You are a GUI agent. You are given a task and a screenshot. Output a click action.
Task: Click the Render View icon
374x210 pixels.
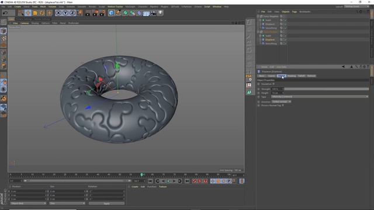(x=88, y=13)
